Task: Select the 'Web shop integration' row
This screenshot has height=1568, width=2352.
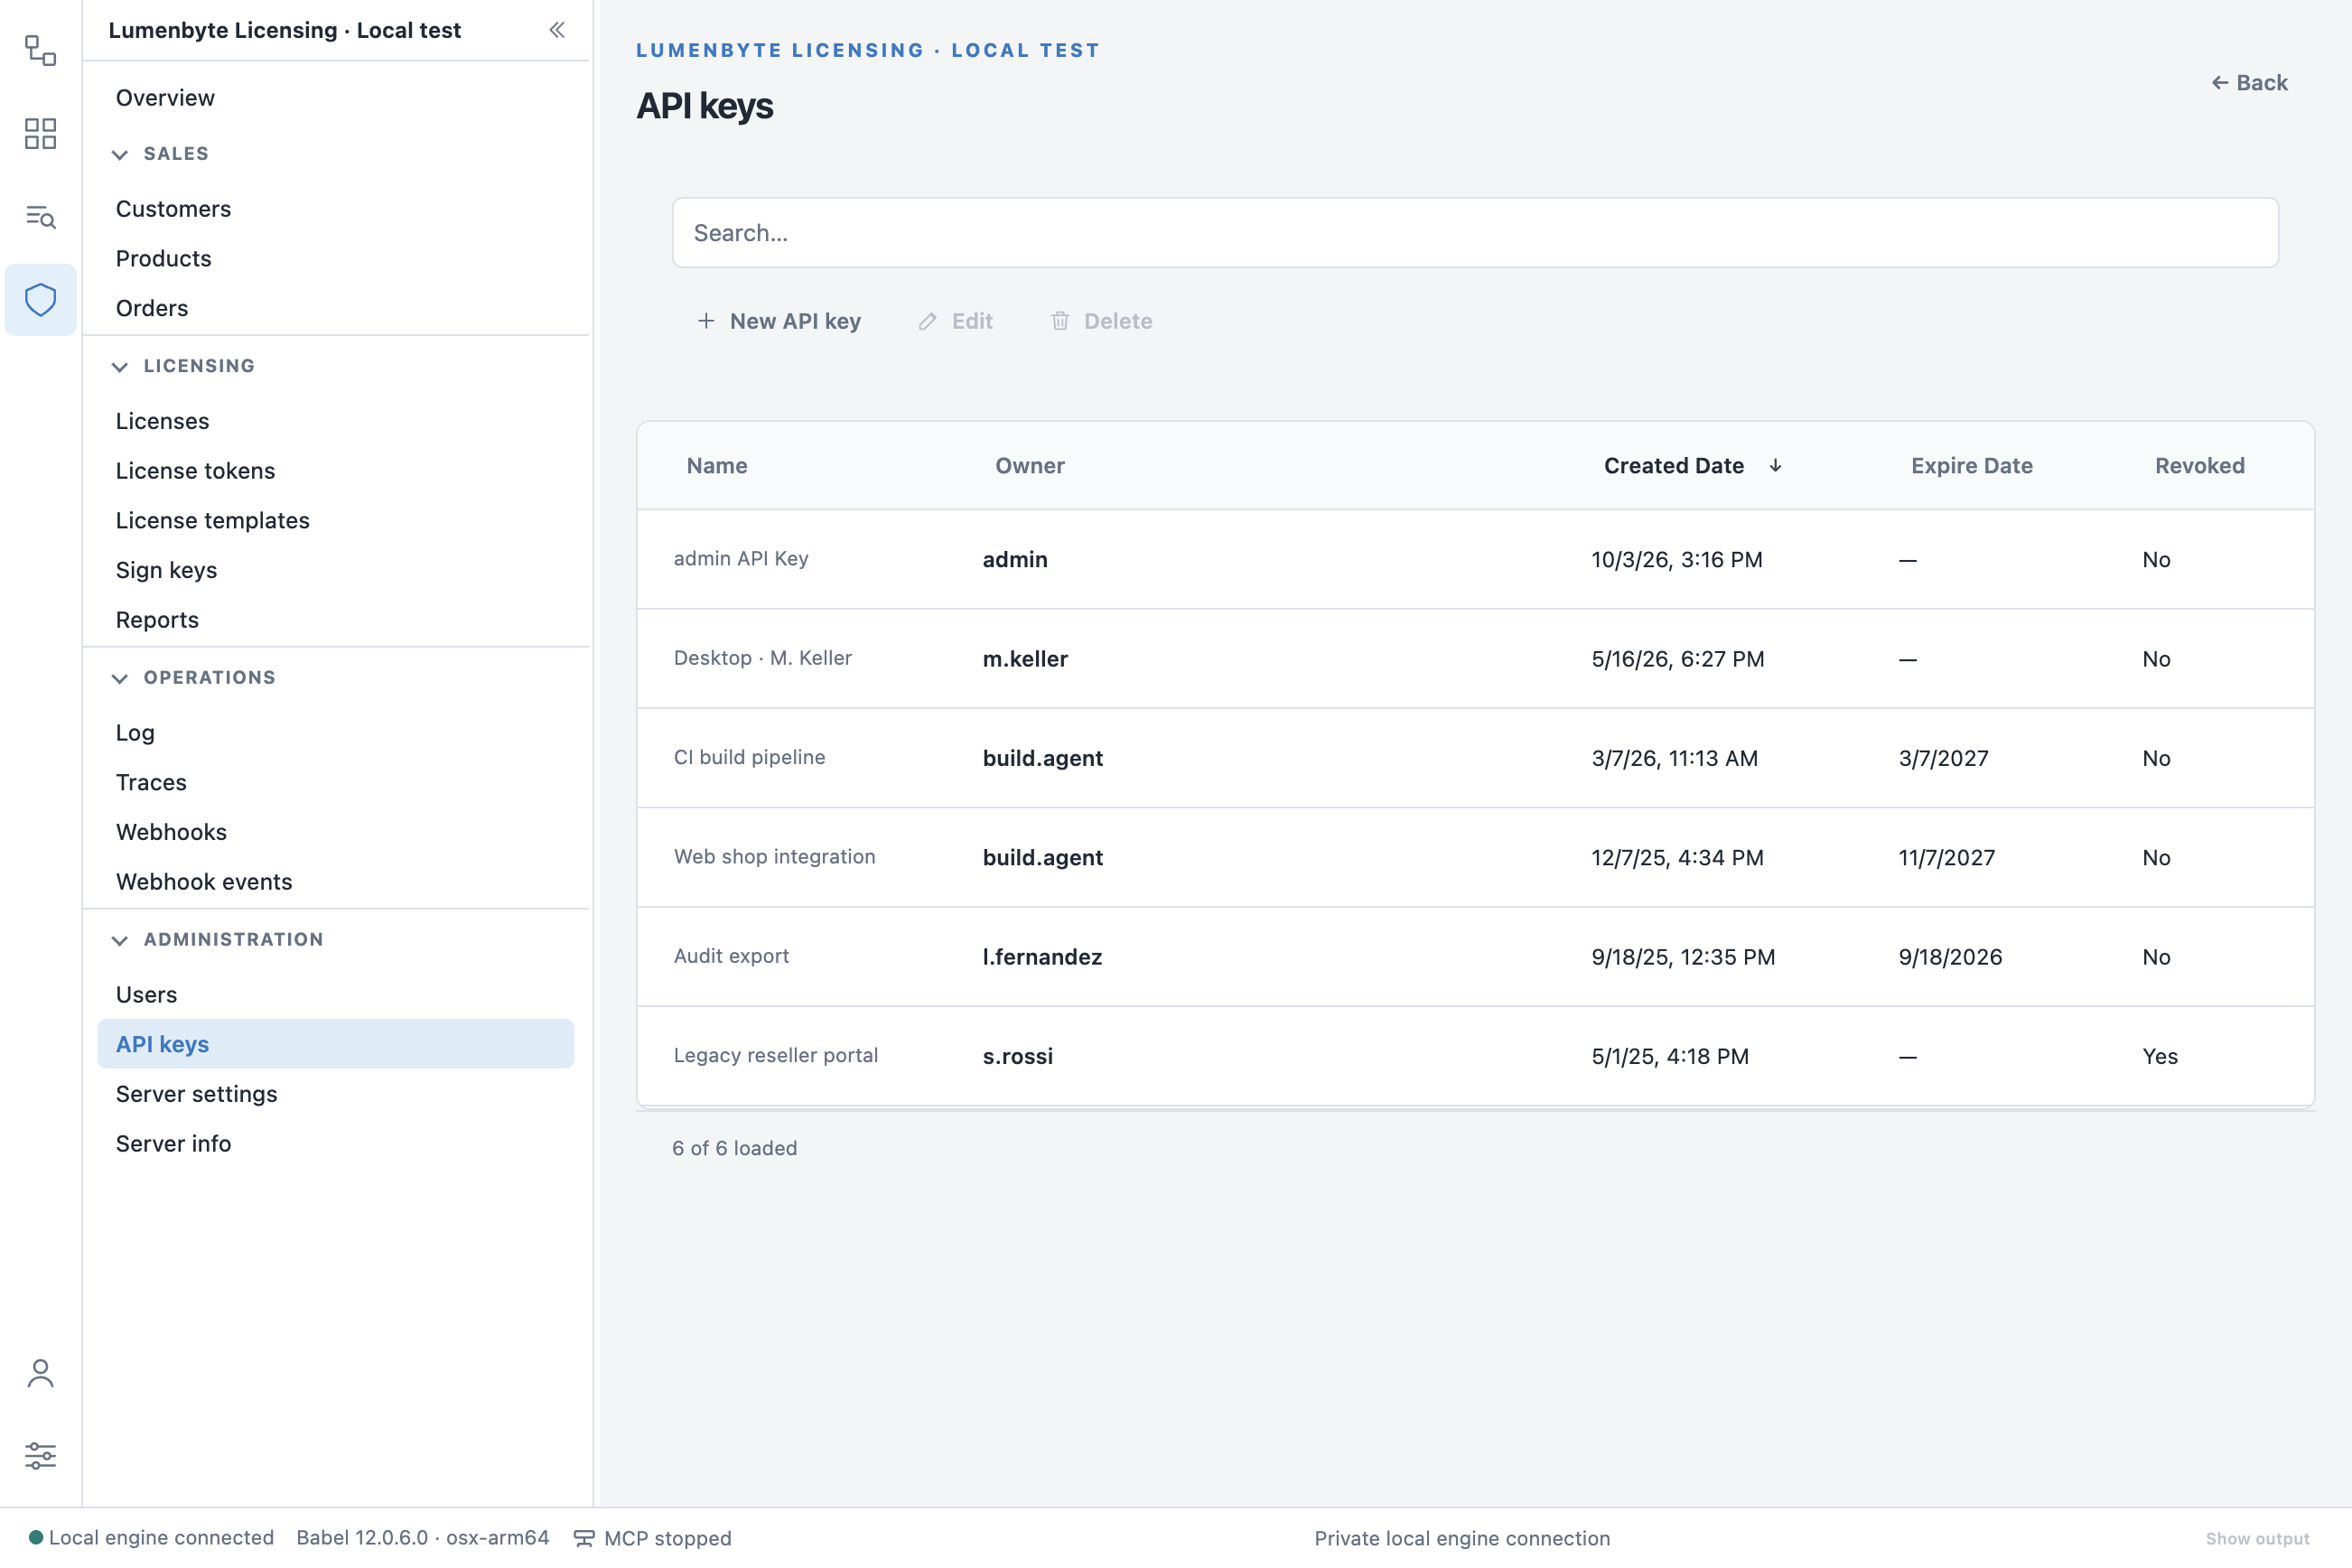Action: 1475,858
